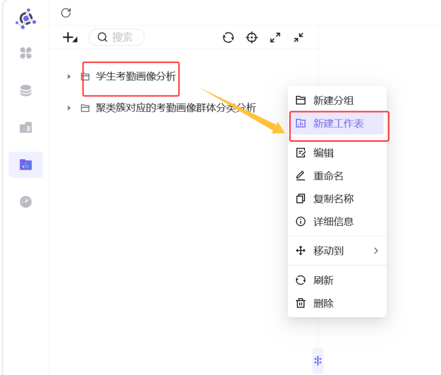441x375 pixels.
Task: Click folder icon beside 聚类簇对应的考勤画像群体分类分析
Action: coord(85,108)
